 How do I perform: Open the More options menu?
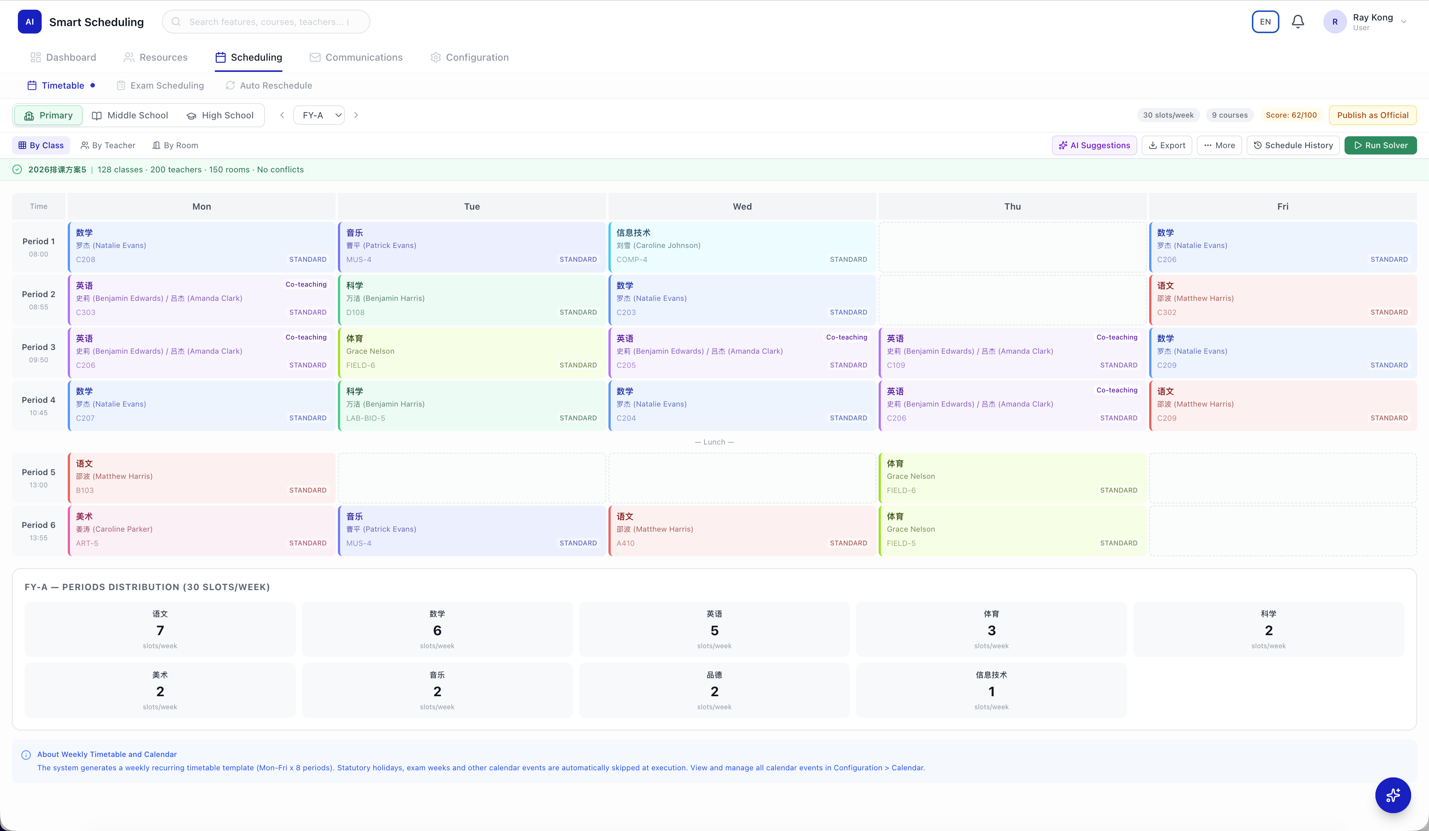(x=1219, y=145)
